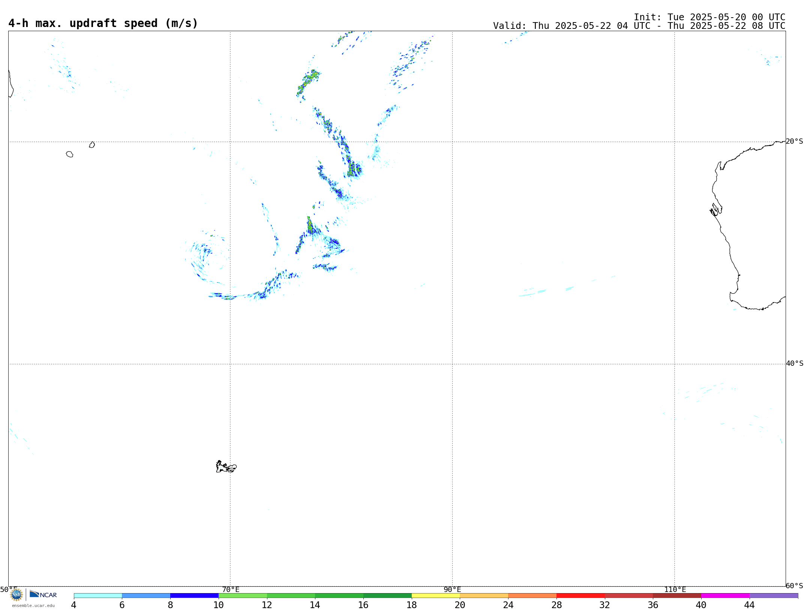Click the magenta 40-44 colorbar swatch

coord(725,595)
